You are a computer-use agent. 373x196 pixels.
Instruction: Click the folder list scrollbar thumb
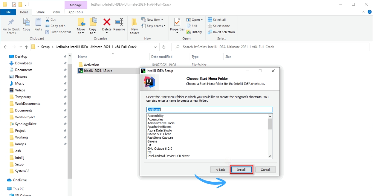pos(270,124)
